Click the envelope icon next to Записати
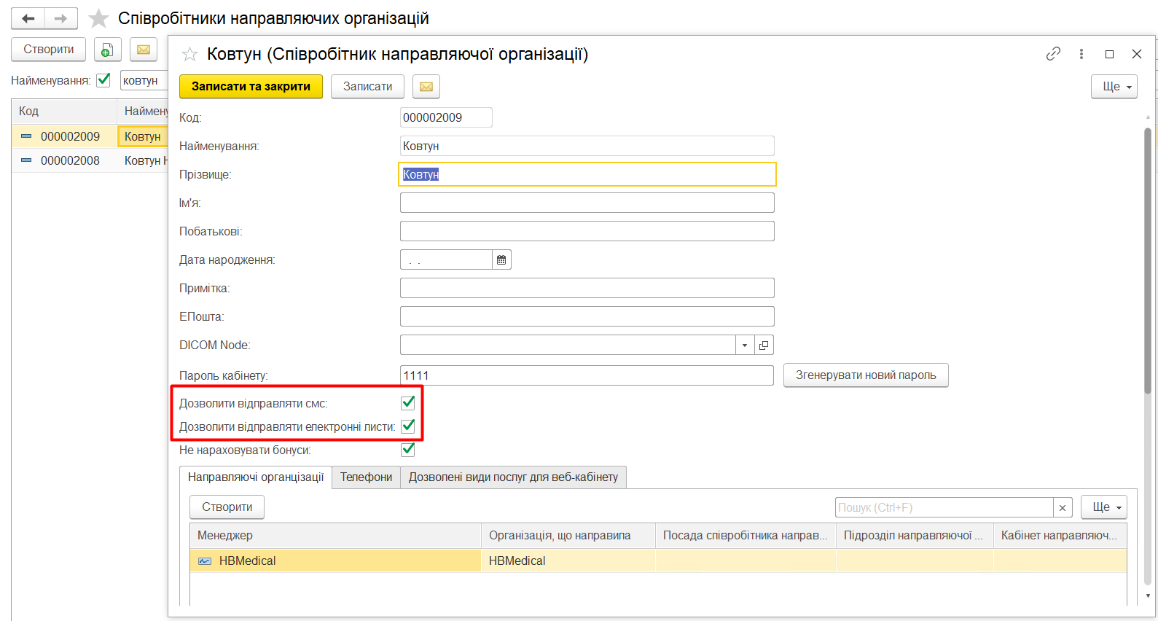The width and height of the screenshot is (1158, 621). 426,87
